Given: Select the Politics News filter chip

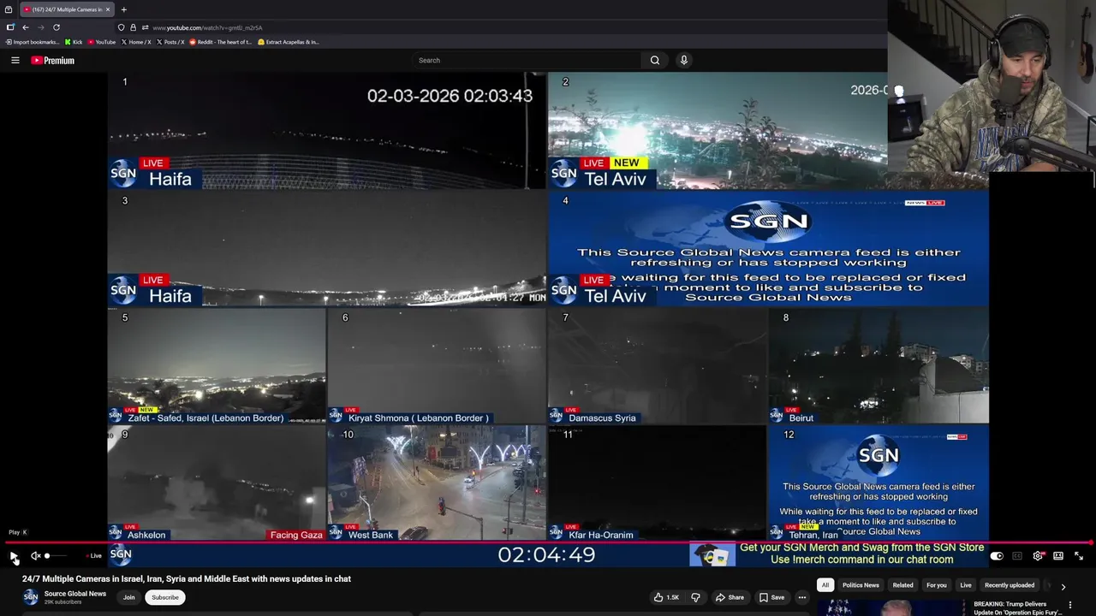Looking at the screenshot, I should click(x=861, y=585).
